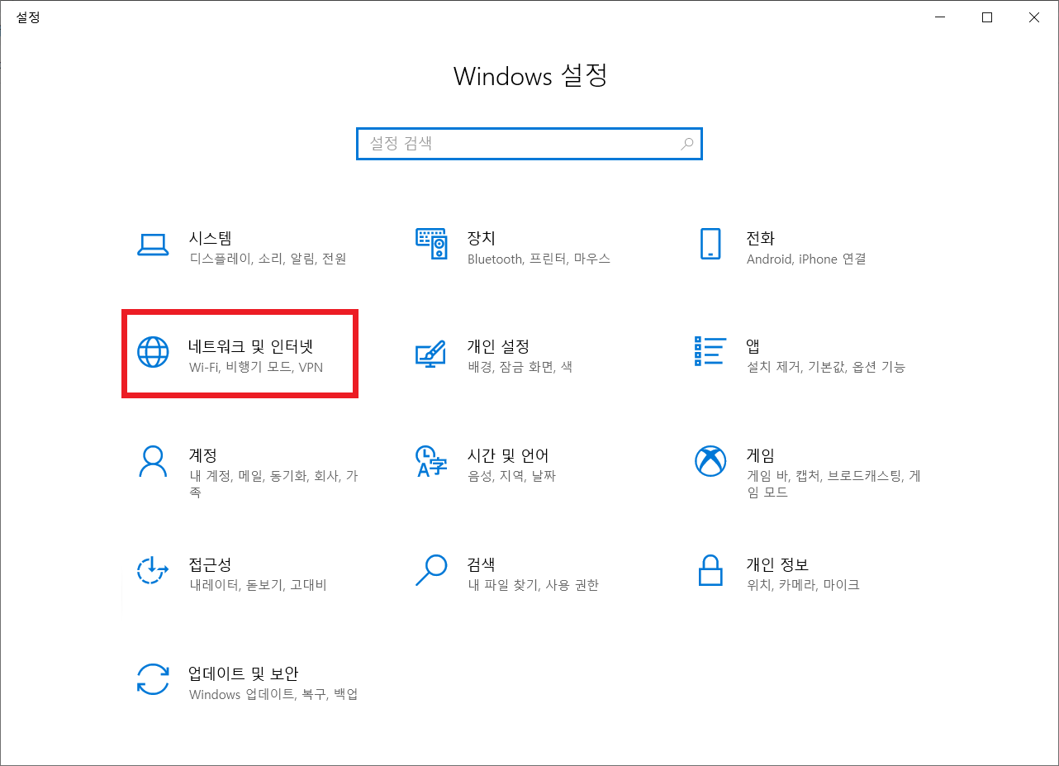Click the text 위치, 카메라, 마이크
The image size is (1059, 766).
point(803,585)
